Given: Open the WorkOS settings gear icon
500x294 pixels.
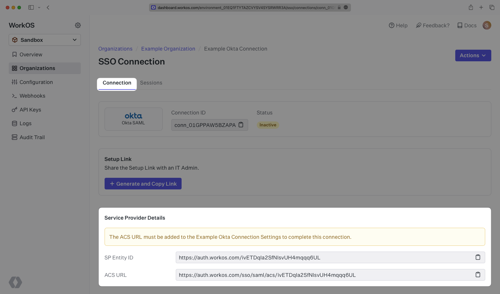Looking at the screenshot, I should point(78,25).
